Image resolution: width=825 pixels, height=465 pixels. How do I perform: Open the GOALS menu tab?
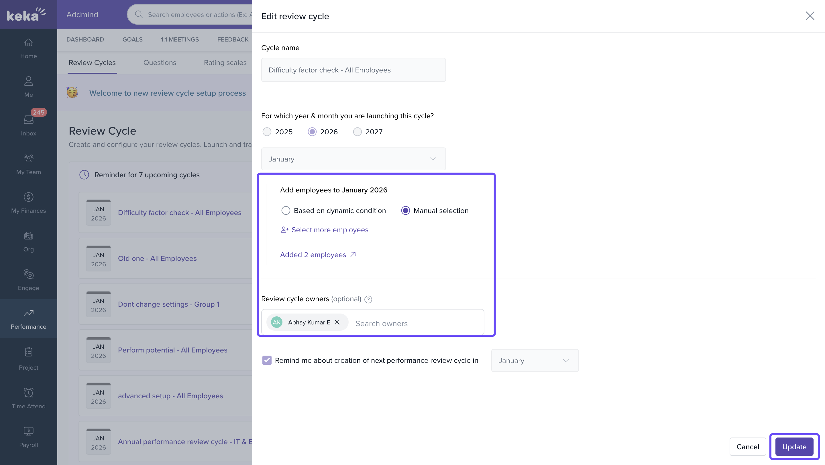132,39
